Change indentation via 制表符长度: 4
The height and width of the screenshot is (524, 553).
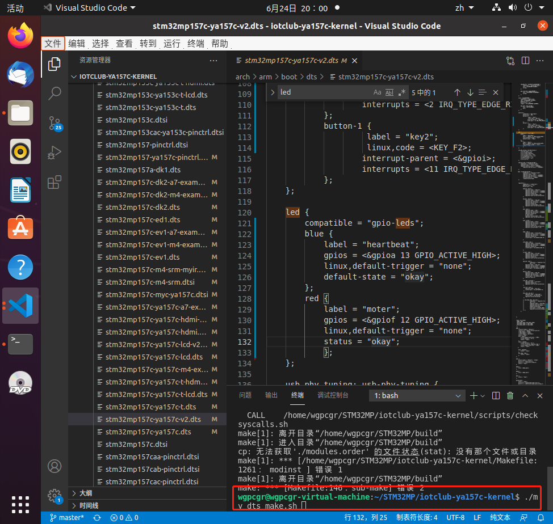coord(417,517)
